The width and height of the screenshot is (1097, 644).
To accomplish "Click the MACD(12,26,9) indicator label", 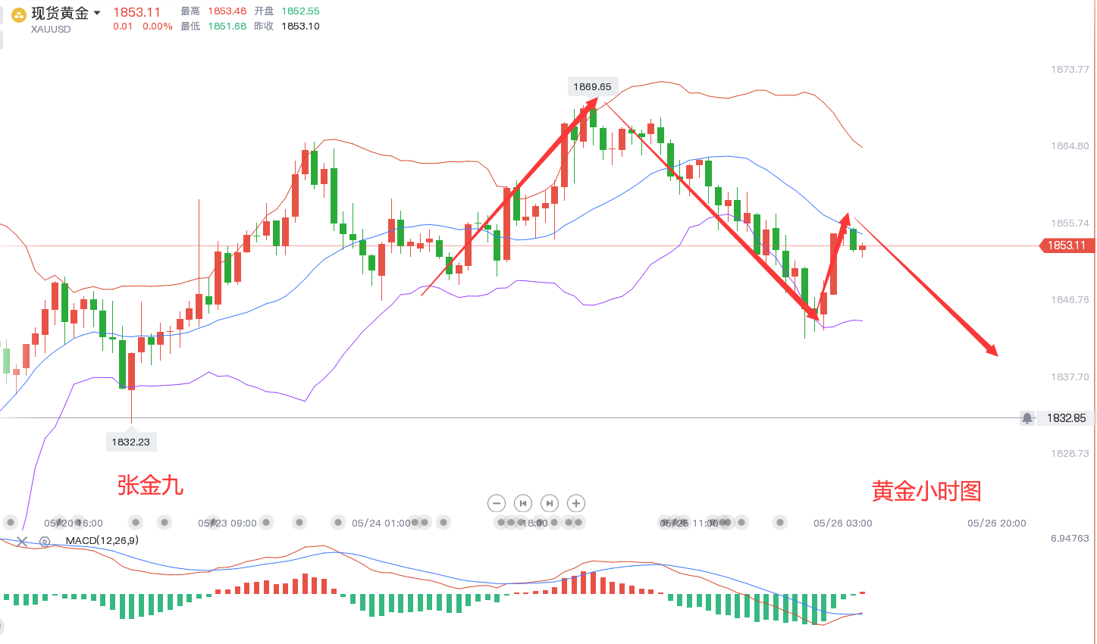I will click(x=102, y=541).
